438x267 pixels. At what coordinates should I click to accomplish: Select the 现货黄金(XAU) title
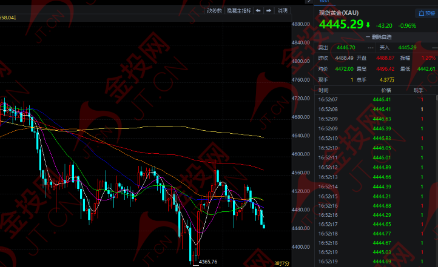click(x=339, y=13)
